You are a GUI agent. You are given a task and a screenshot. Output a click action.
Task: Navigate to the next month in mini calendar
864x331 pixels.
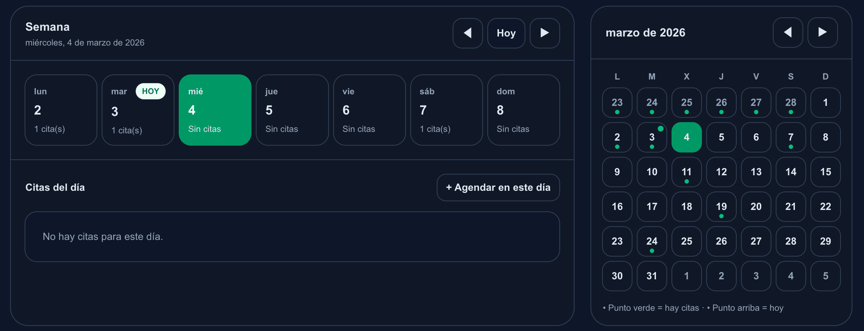pos(822,33)
